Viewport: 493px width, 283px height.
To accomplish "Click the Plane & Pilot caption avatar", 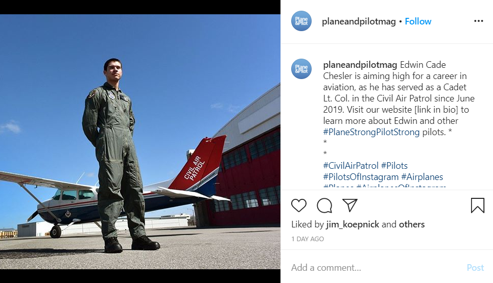I will pos(301,69).
